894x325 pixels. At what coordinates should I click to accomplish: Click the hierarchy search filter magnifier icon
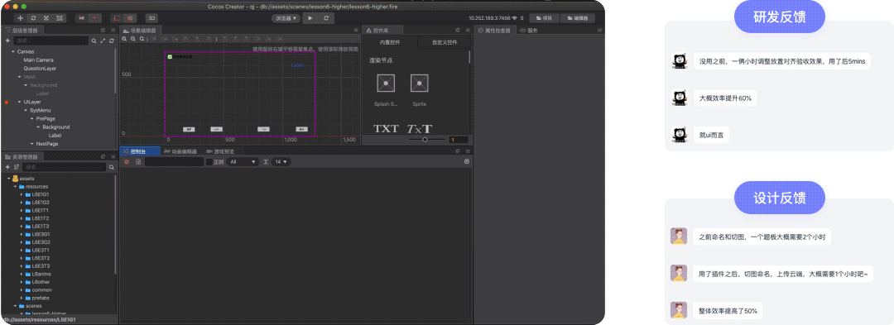(x=94, y=41)
